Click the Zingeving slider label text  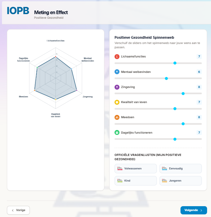128,87
